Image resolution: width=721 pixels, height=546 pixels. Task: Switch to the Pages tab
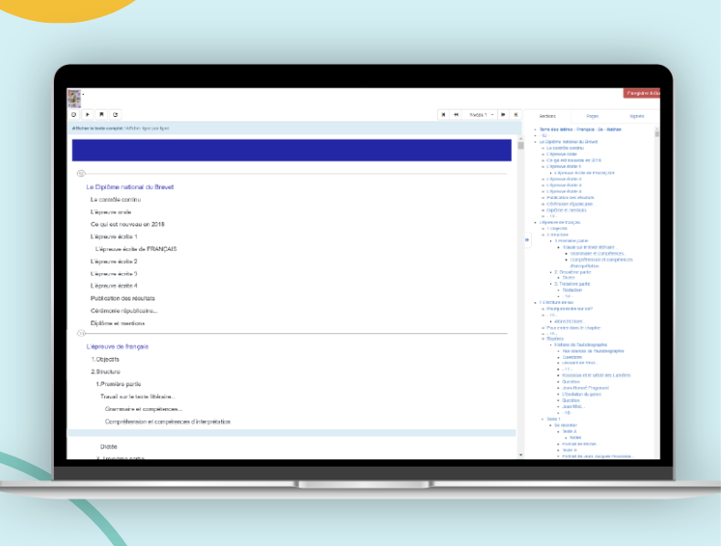(592, 116)
